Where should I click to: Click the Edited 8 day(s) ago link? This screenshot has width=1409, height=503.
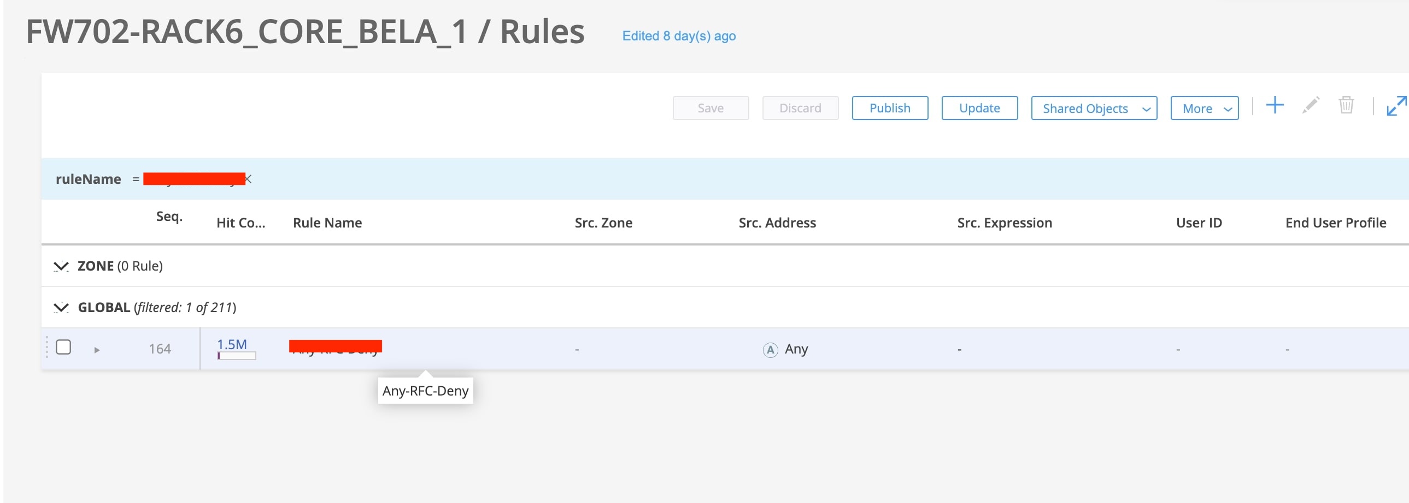[679, 36]
